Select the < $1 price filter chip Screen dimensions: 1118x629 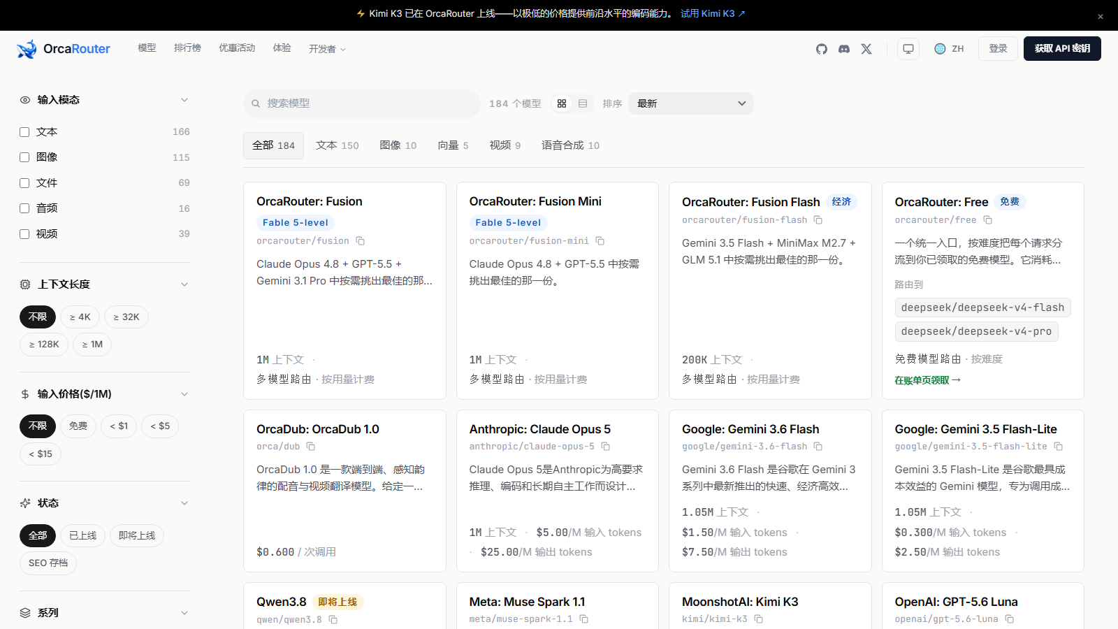119,426
